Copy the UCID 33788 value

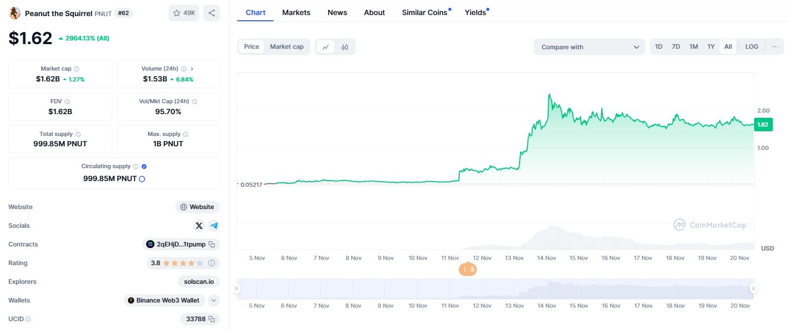coord(212,319)
